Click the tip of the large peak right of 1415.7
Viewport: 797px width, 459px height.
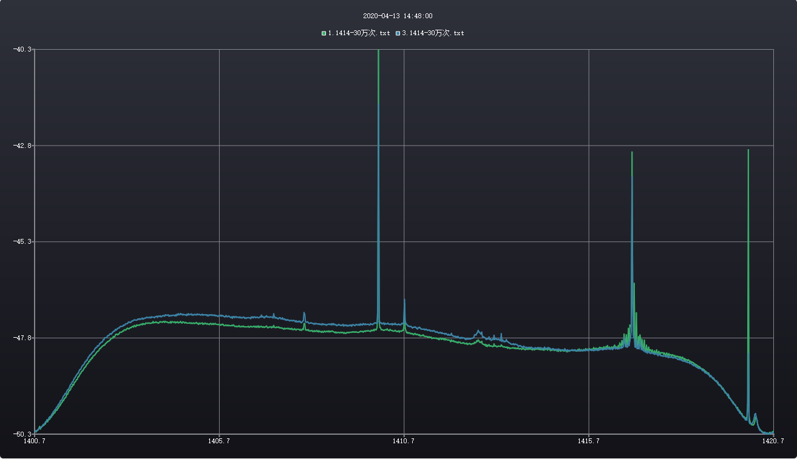[632, 153]
